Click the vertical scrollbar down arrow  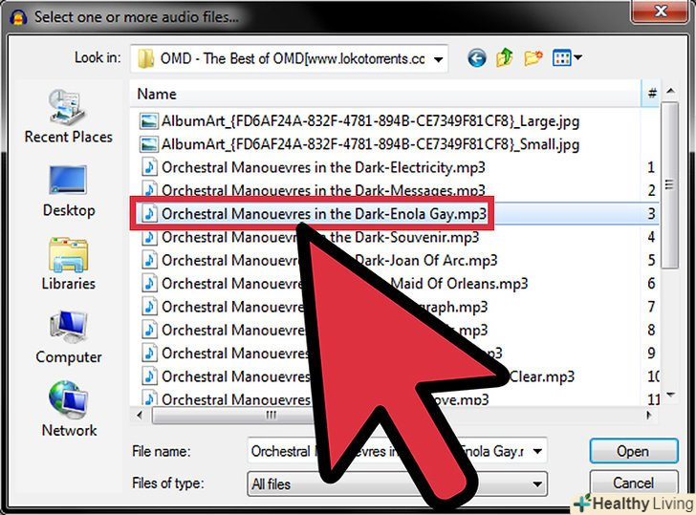pyautogui.click(x=670, y=395)
